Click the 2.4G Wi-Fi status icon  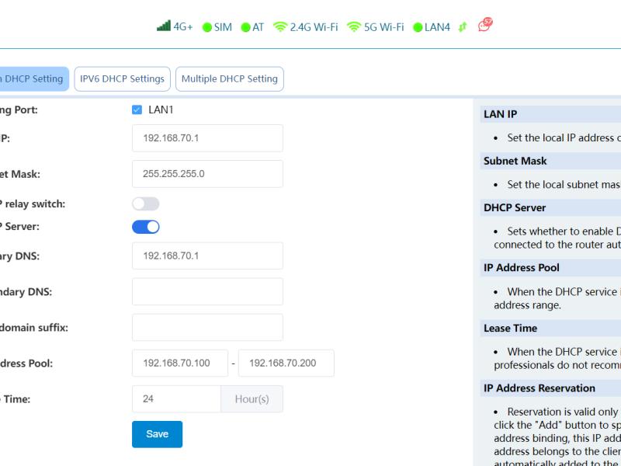pos(280,27)
